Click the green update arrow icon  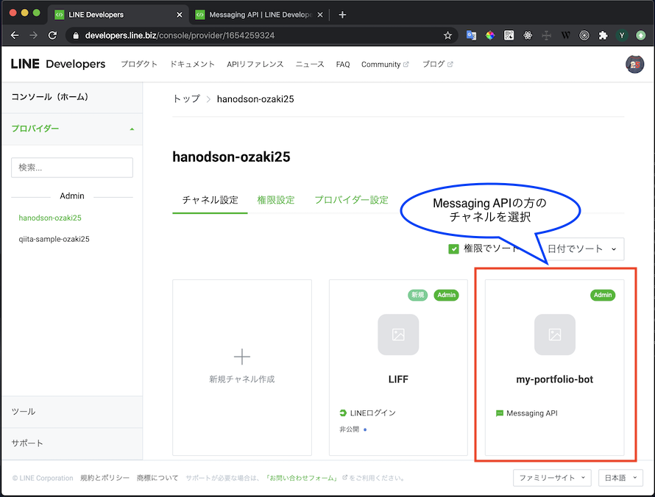[x=640, y=35]
